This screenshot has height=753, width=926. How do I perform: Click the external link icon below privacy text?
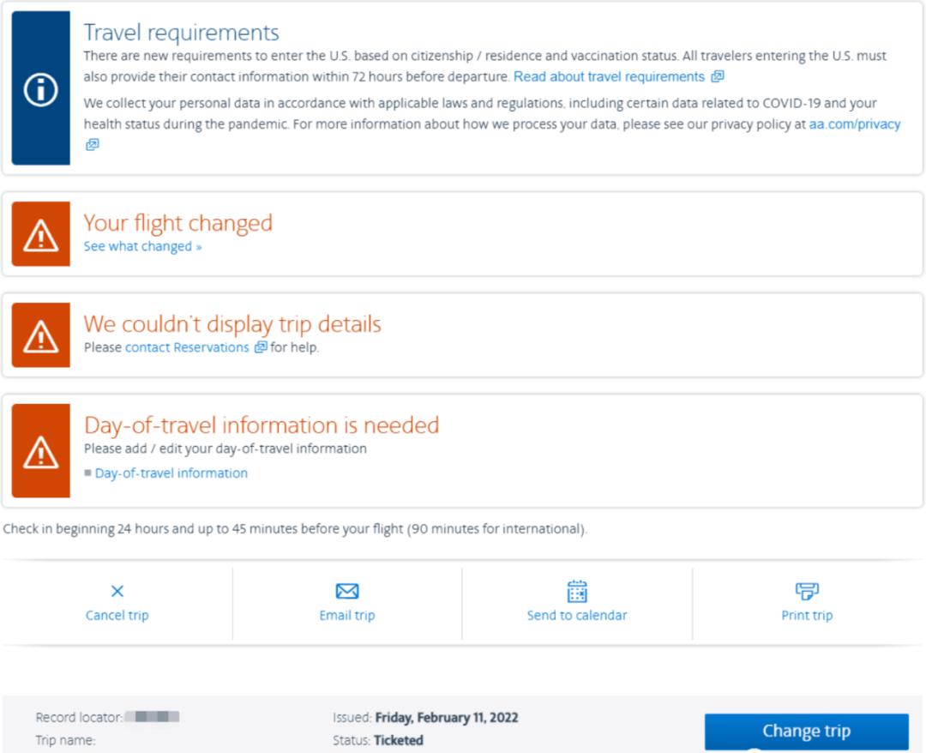[91, 145]
